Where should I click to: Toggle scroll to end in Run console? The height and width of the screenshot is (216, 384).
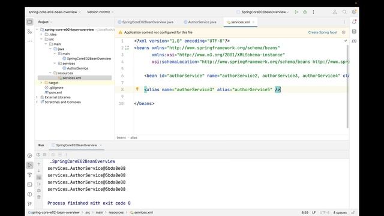click(x=39, y=184)
